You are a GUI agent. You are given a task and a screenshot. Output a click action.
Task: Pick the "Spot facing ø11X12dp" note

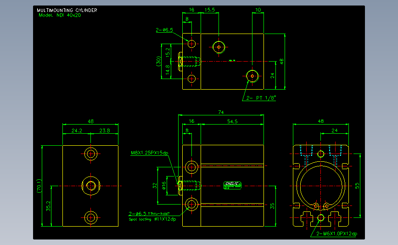point(152,219)
